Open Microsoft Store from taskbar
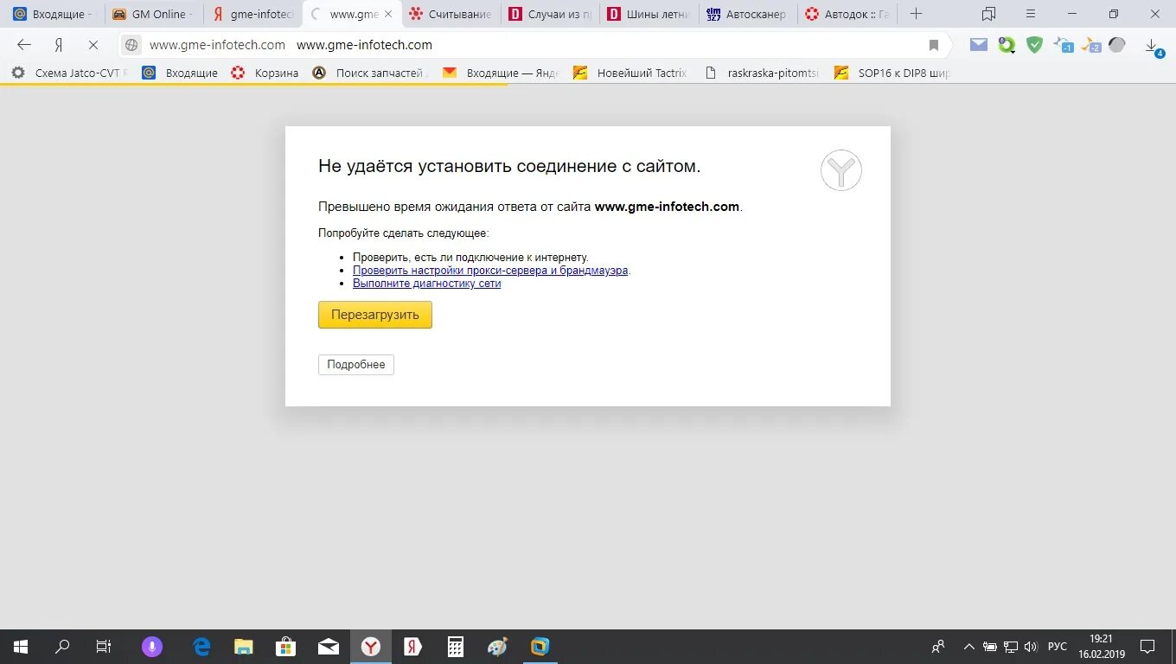Image resolution: width=1176 pixels, height=664 pixels. 285,647
